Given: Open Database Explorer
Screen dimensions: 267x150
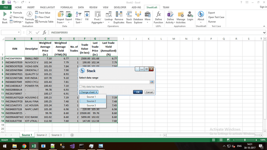Looking at the screenshot, I should click(138, 18).
